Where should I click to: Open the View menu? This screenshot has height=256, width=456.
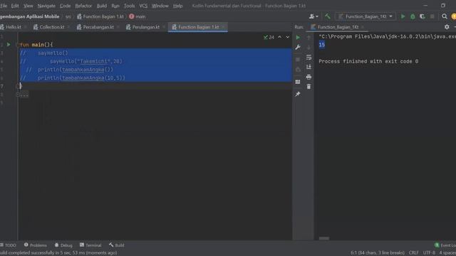pos(28,6)
